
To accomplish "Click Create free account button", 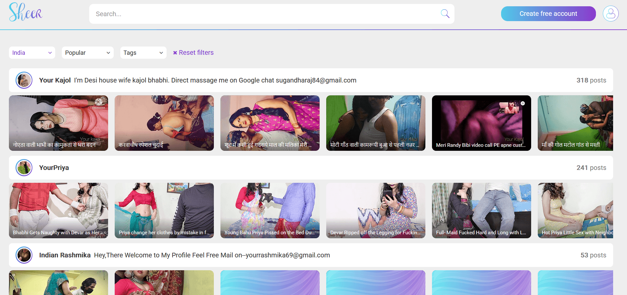I will point(548,14).
